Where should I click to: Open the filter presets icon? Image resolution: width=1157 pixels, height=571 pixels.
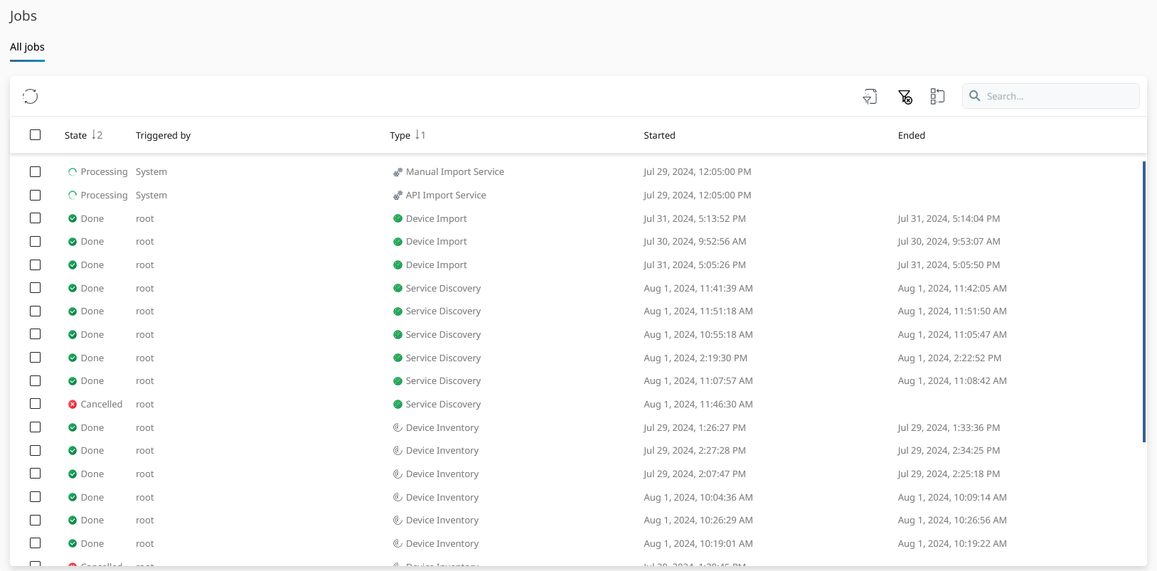[x=870, y=97]
